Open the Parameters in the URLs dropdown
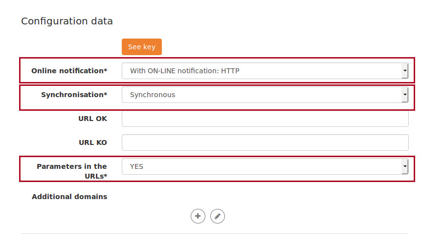The height and width of the screenshot is (244, 444). (x=265, y=166)
